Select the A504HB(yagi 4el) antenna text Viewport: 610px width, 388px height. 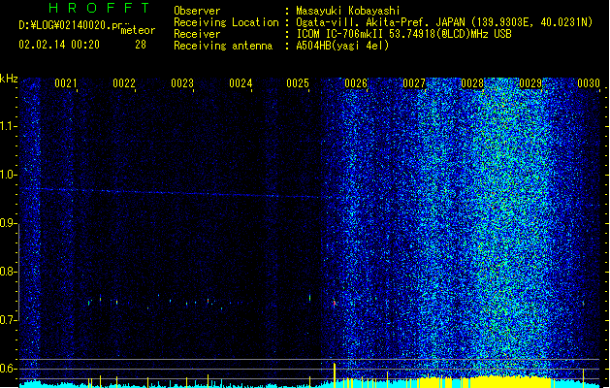(342, 46)
